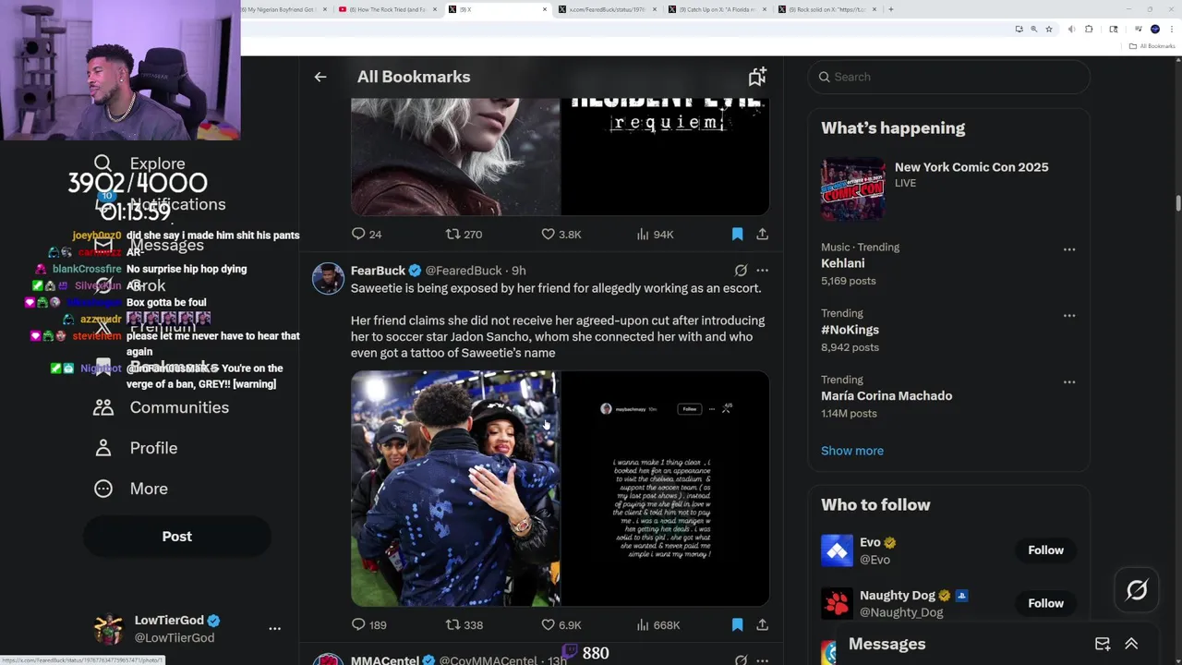Open Profile in sidebar
1182x665 pixels.
pos(137,448)
